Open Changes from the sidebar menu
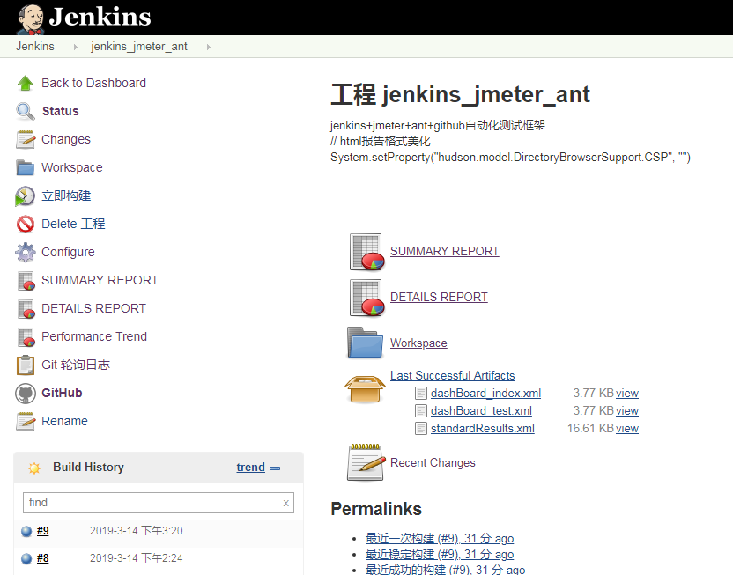 point(66,139)
